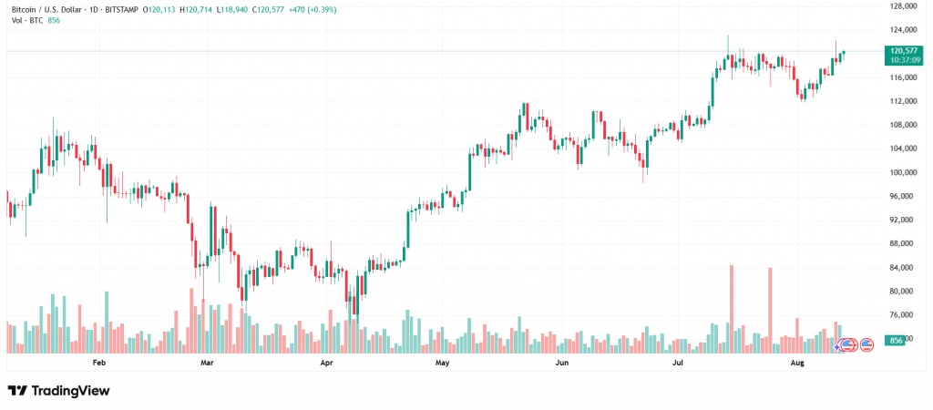
Task: Click the rightmost US flag event icon
Action: (x=866, y=344)
